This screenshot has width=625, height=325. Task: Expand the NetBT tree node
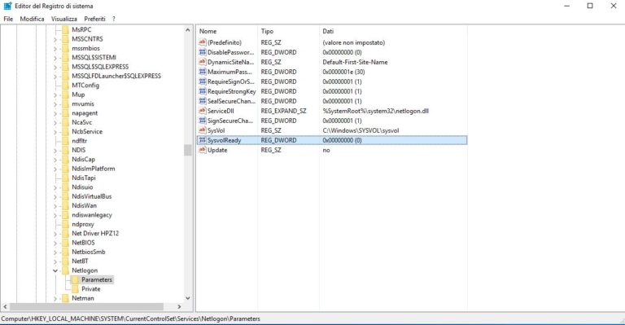(x=55, y=261)
